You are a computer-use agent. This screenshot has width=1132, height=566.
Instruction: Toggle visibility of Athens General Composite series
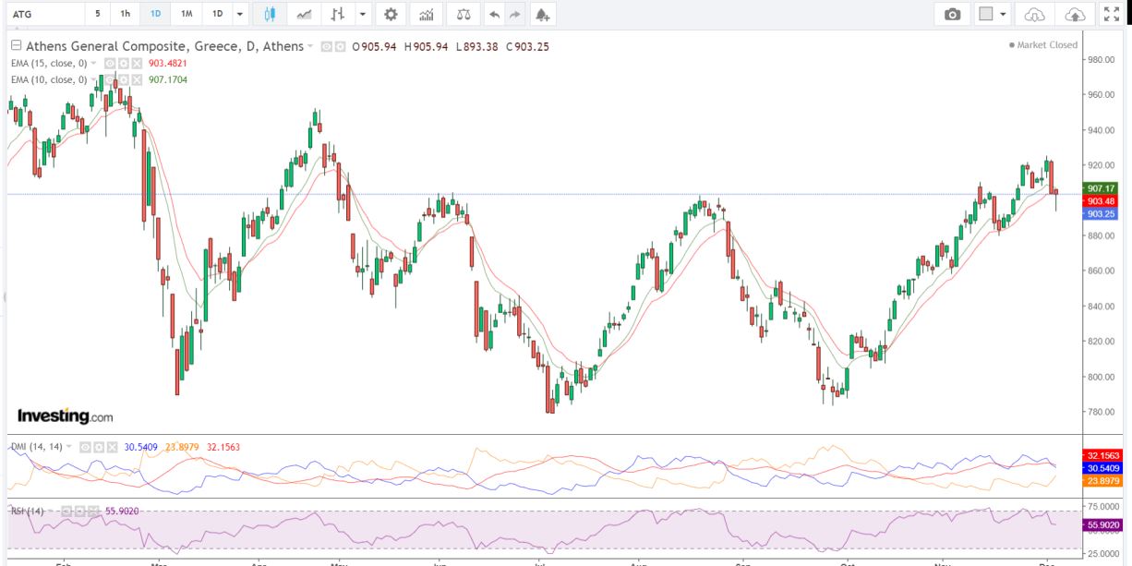point(326,46)
